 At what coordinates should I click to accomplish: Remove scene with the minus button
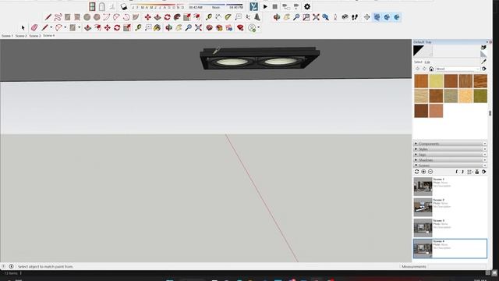pyautogui.click(x=430, y=172)
